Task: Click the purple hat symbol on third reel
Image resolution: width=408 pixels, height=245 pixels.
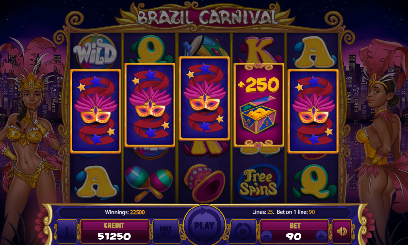Action: coord(204,183)
